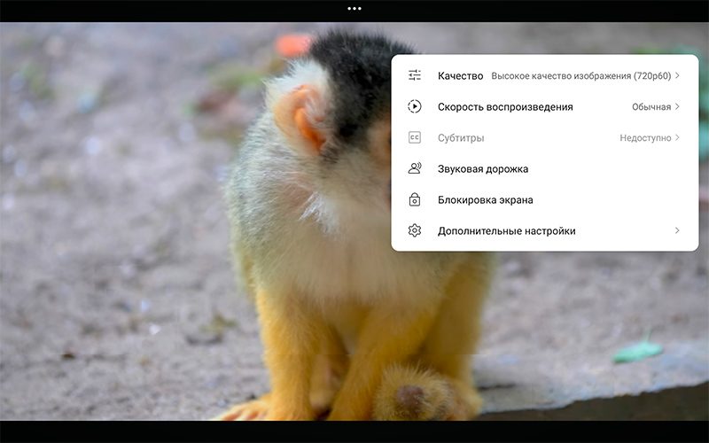Screen dimensions: 709x443
Task: Click the additional settings gear icon
Action: click(x=415, y=231)
